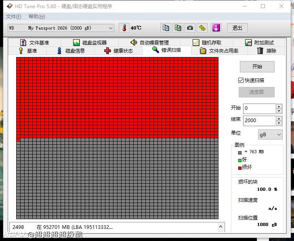Increase the 结束 value with up arrow
The height and width of the screenshot is (241, 294).
279,118
